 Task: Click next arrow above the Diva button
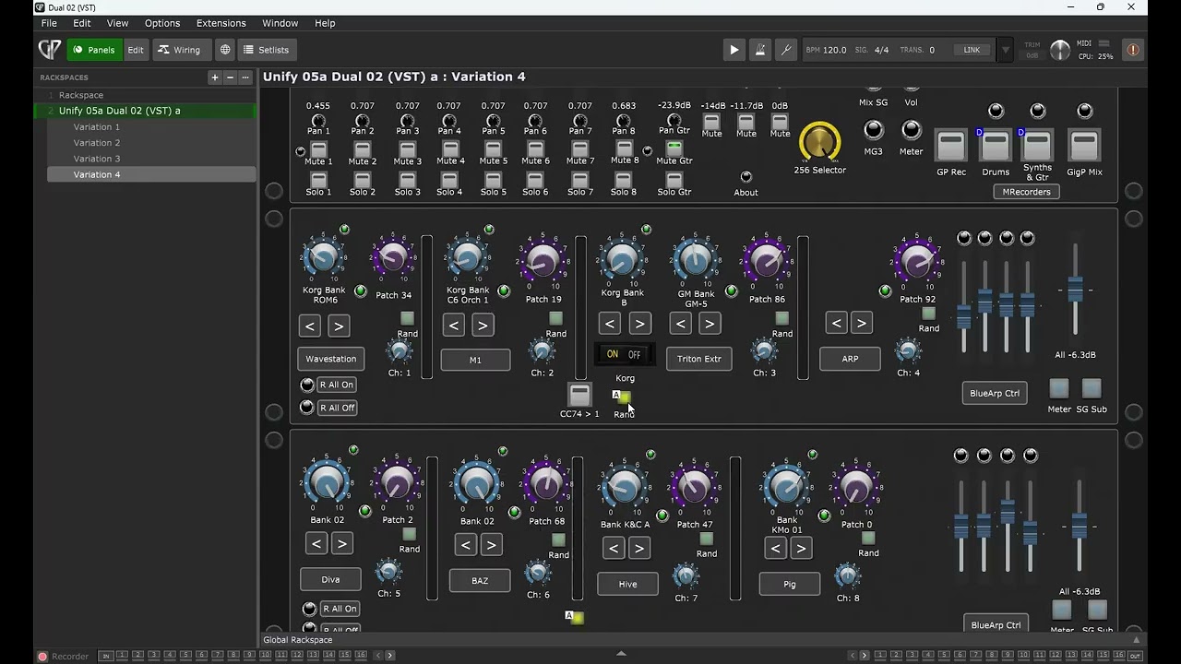click(341, 544)
